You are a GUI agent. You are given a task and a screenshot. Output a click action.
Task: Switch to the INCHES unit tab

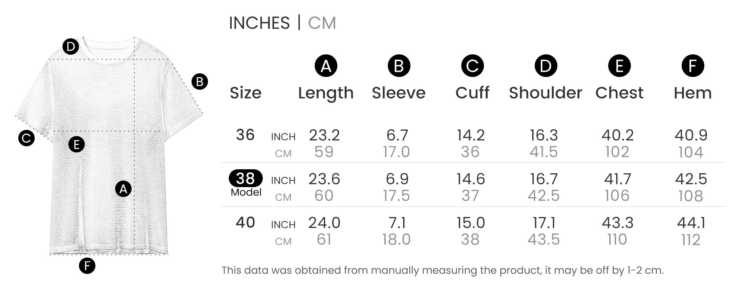[x=259, y=23]
